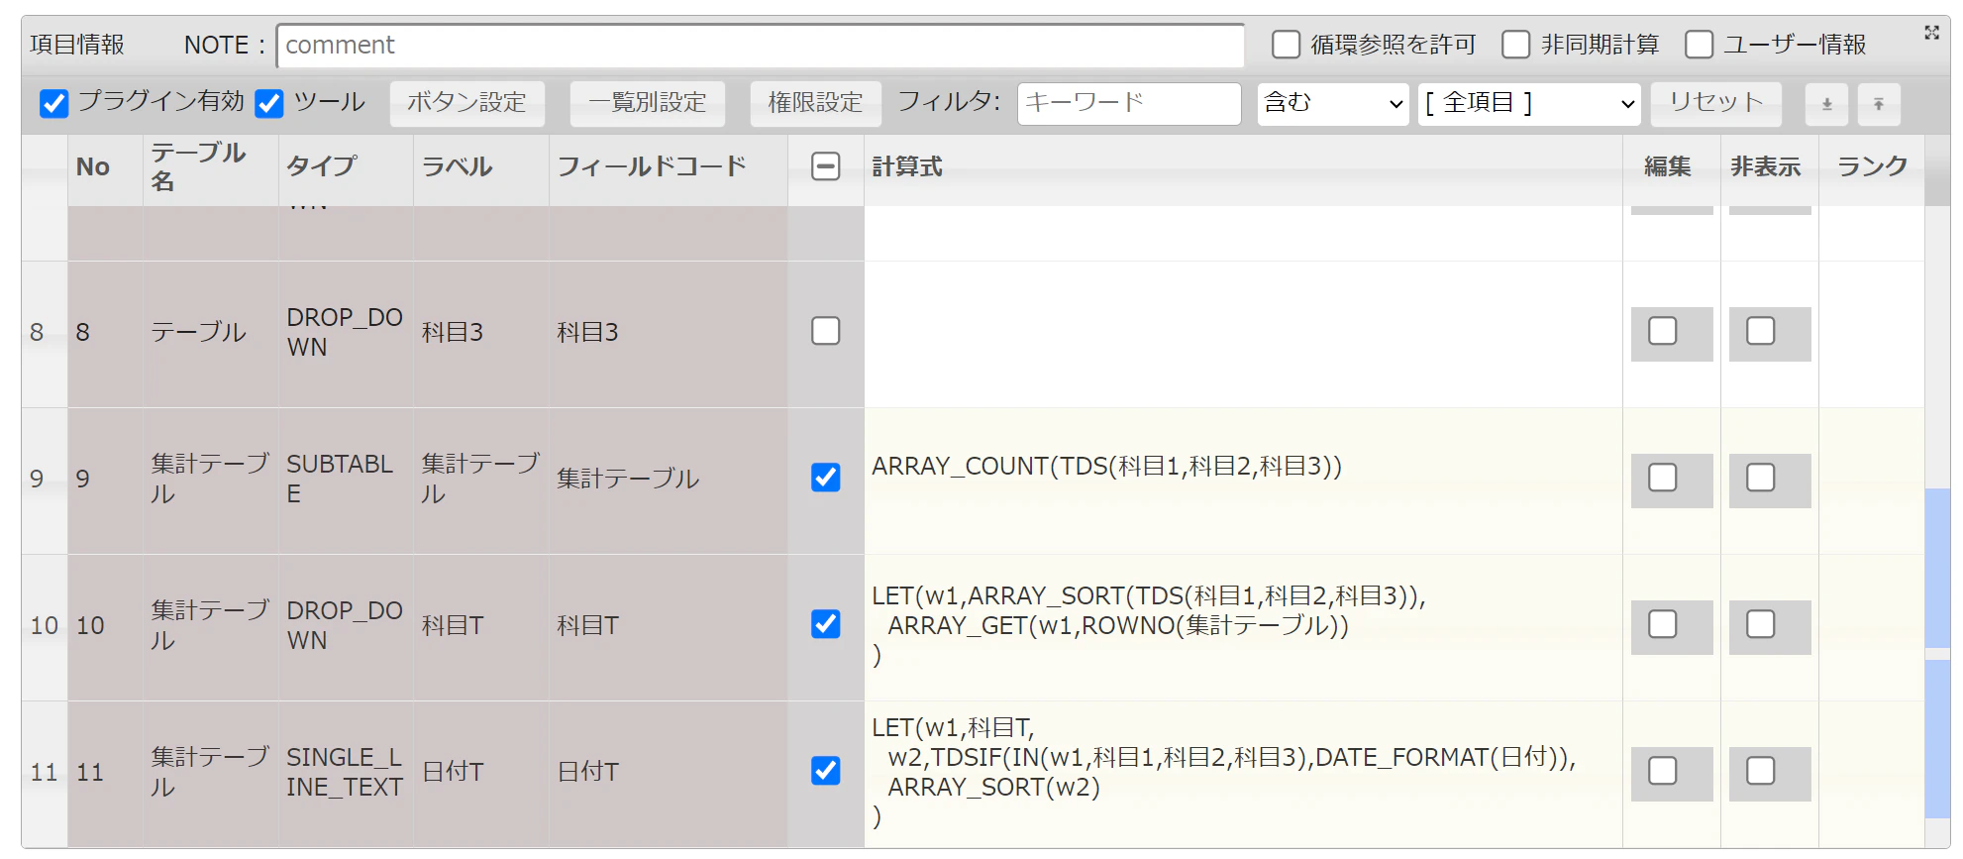Tick the 編集 checkbox for row 10 科目T
Image resolution: width=1963 pixels, height=859 pixels.
(1663, 624)
